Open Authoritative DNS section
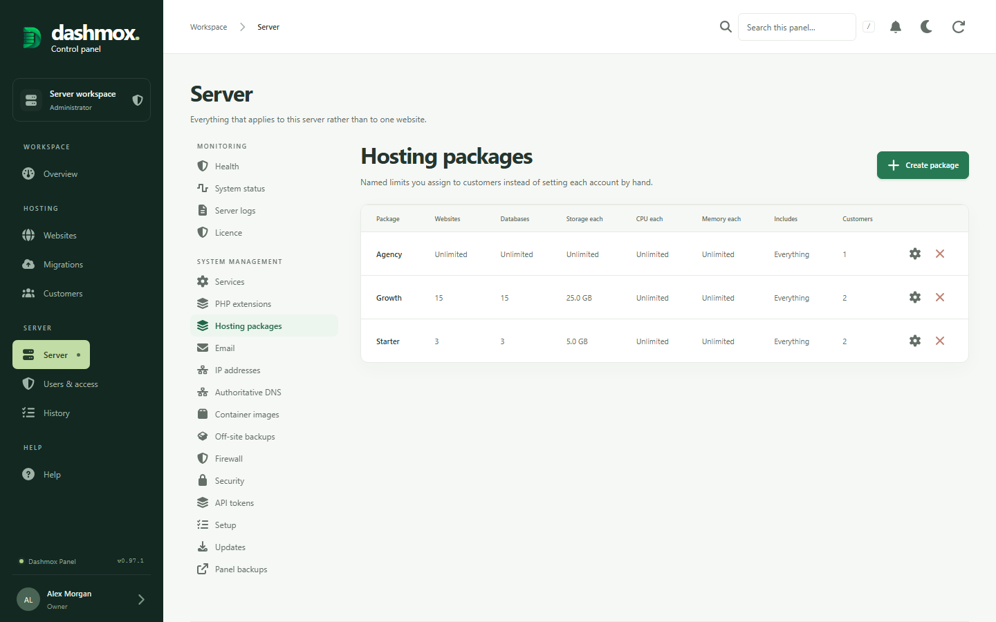 click(x=264, y=392)
